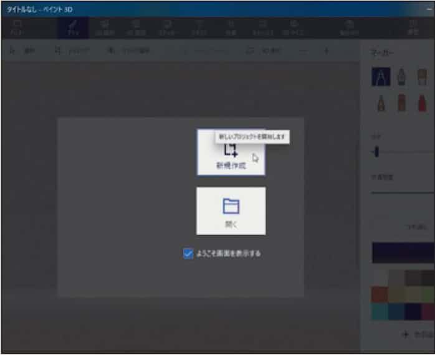Image resolution: width=435 pixels, height=355 pixels.
Task: Click the thickness slider handle
Action: click(376, 152)
